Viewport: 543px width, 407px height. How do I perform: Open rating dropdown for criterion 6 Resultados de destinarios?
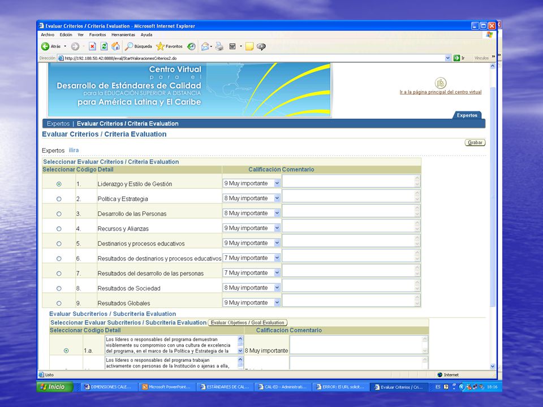251,258
